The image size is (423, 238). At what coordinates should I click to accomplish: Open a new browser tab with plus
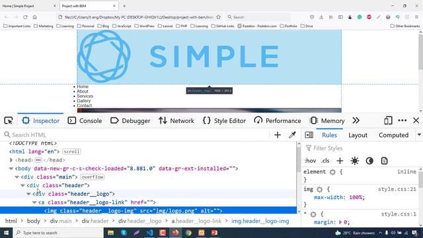click(124, 6)
